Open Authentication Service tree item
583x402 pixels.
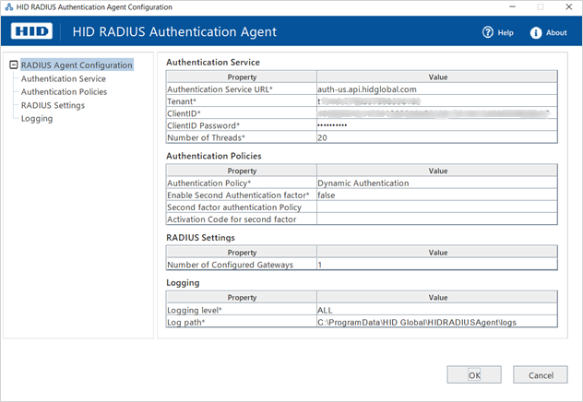(x=64, y=78)
